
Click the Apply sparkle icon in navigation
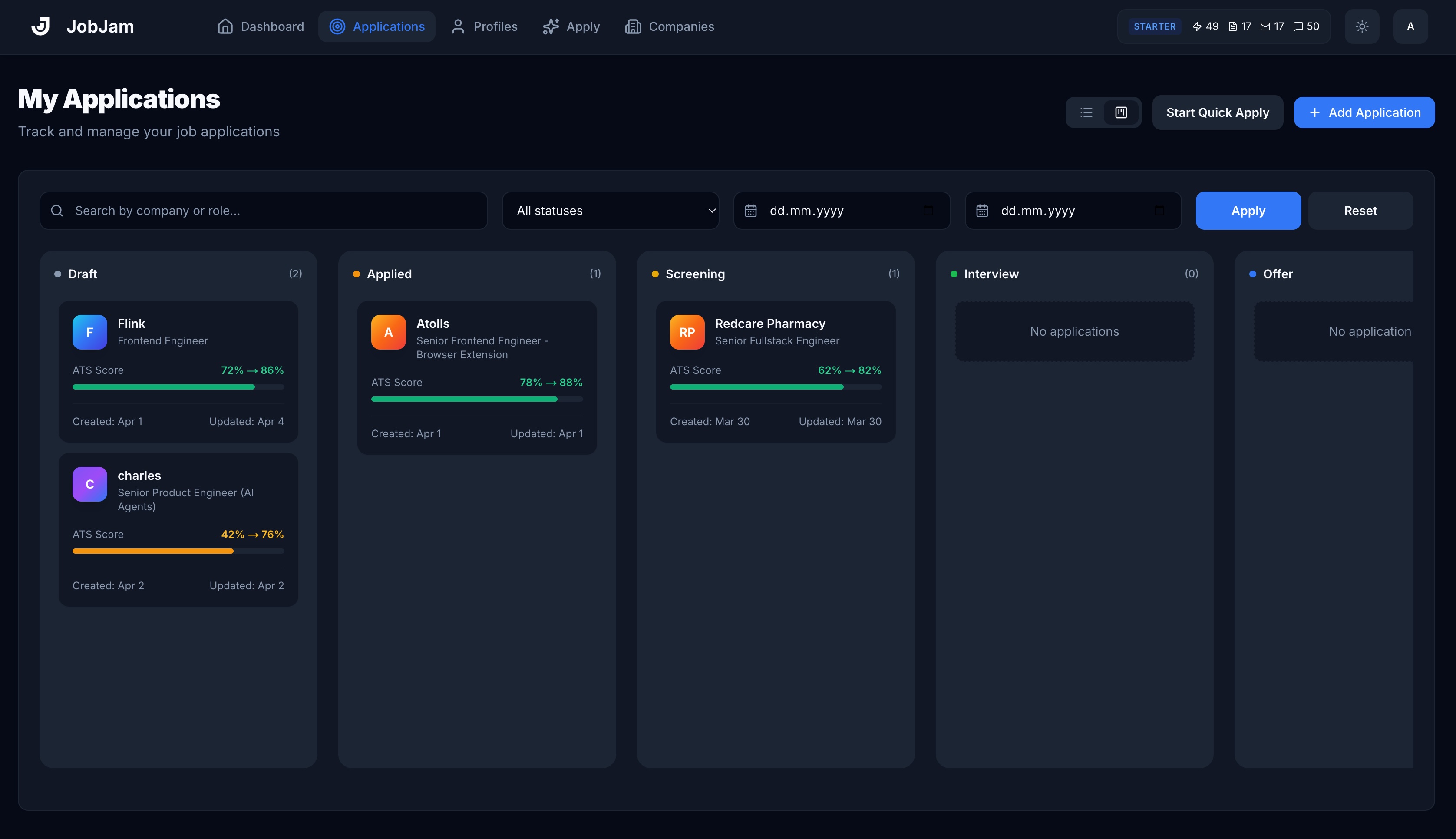click(x=551, y=26)
